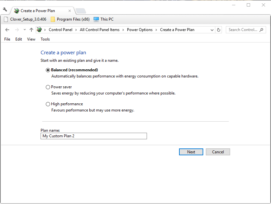Open the Program Files (x86) bookmark

tap(70, 19)
